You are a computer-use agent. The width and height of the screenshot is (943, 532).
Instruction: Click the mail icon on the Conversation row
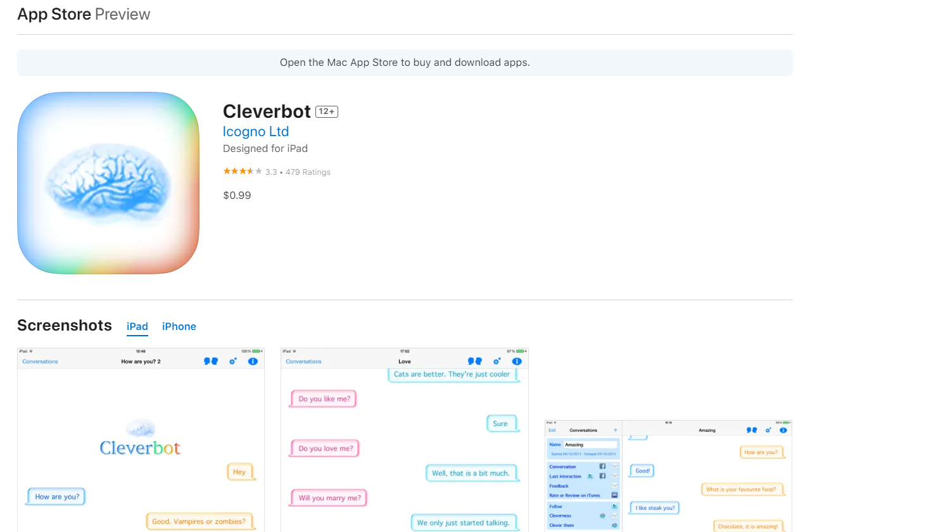point(614,466)
